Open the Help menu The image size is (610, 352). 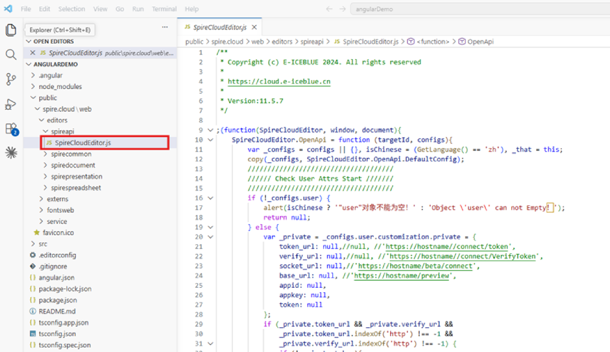click(x=191, y=9)
